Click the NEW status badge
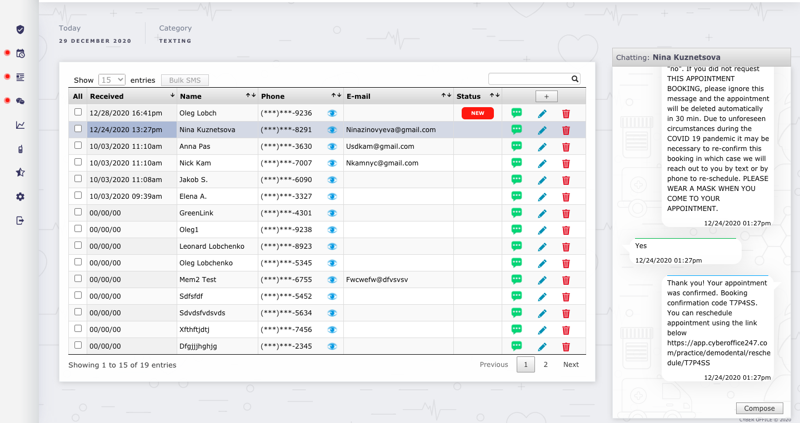The height and width of the screenshot is (423, 800). click(x=478, y=113)
